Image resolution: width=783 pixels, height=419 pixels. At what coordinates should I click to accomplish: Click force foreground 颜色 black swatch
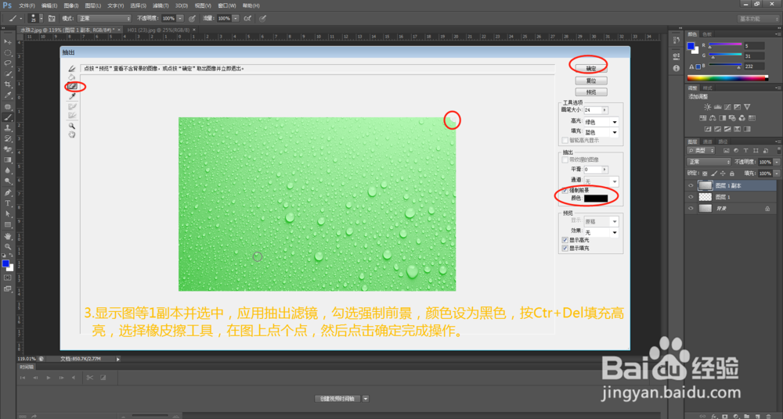click(596, 199)
